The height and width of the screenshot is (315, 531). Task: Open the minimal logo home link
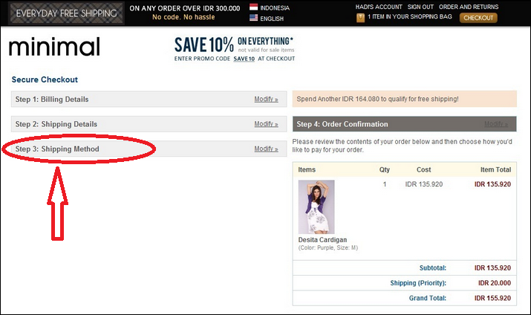point(54,47)
